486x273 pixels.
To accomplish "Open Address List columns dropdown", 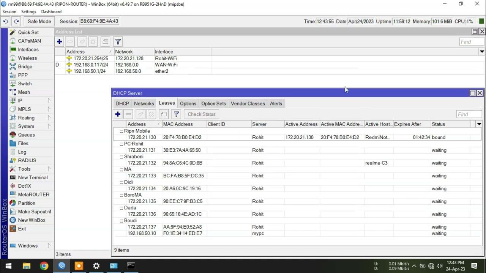I will pos(482,52).
